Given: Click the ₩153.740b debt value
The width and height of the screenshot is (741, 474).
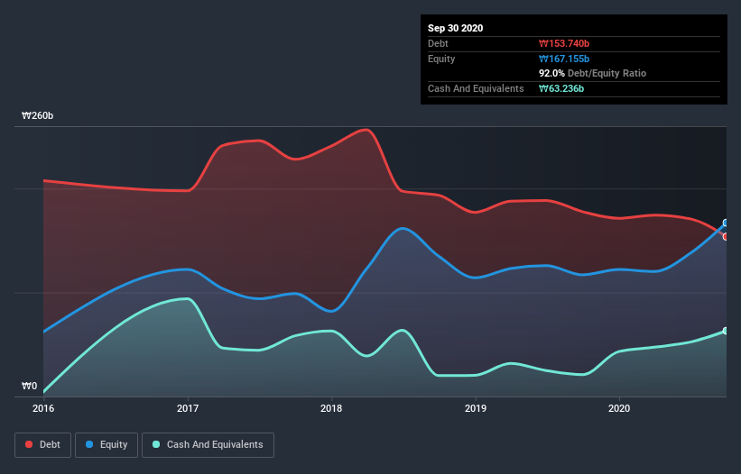Looking at the screenshot, I should (564, 43).
